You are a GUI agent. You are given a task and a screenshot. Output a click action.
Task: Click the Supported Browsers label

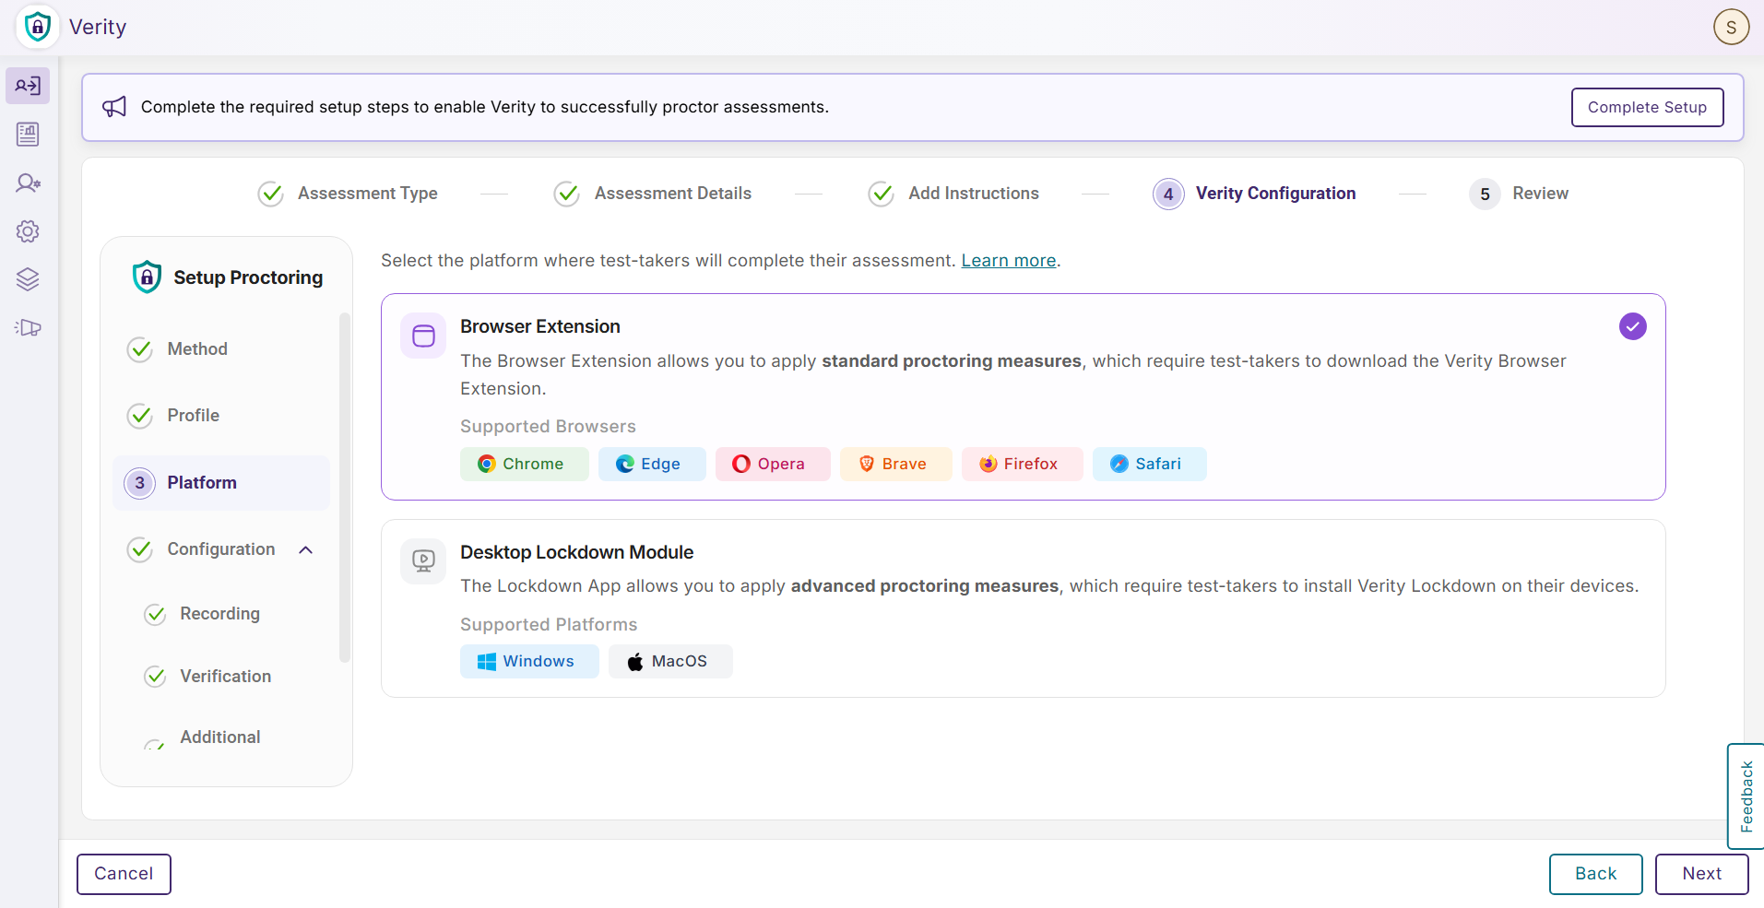click(x=548, y=427)
